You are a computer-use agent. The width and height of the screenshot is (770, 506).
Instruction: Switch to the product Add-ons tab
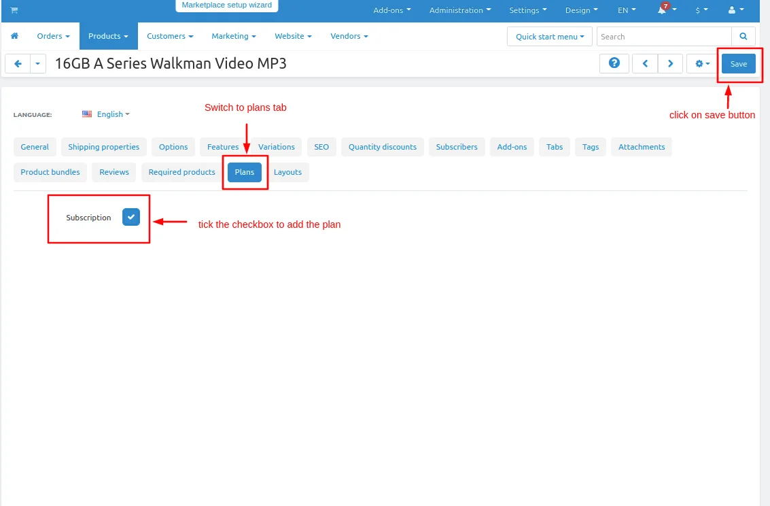[x=512, y=147]
